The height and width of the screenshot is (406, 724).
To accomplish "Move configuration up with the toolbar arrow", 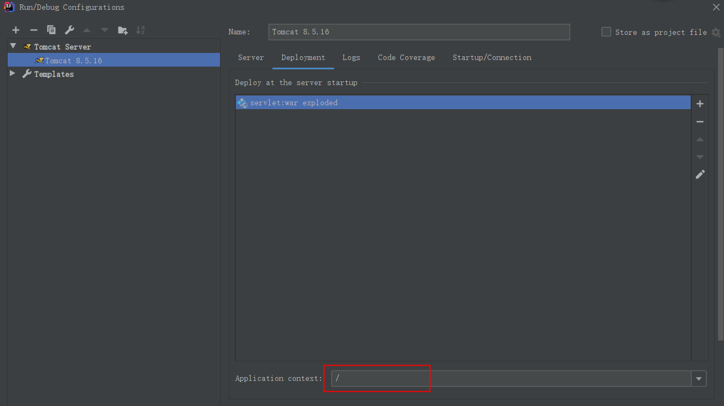I will point(87,30).
